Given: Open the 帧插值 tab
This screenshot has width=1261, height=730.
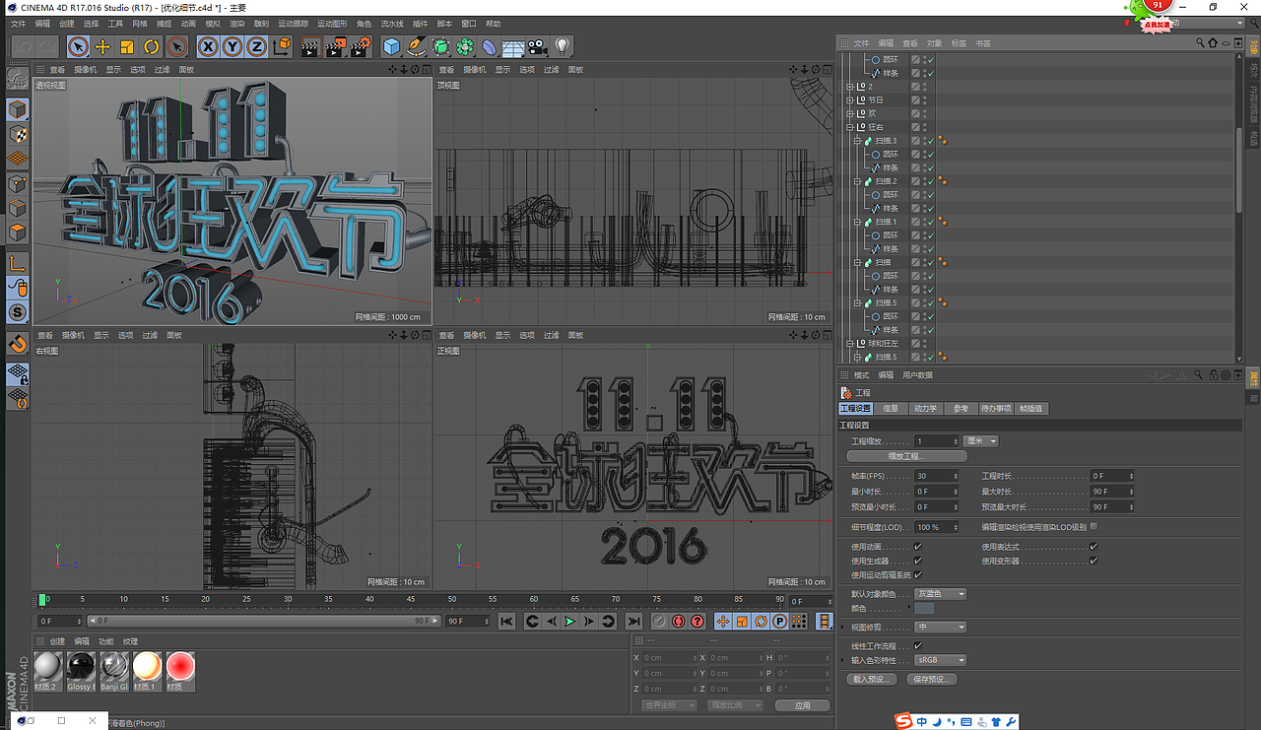Looking at the screenshot, I should pyautogui.click(x=1031, y=408).
